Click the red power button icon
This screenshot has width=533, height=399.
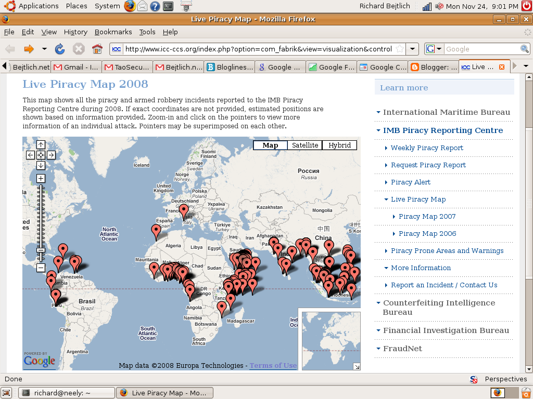point(527,6)
